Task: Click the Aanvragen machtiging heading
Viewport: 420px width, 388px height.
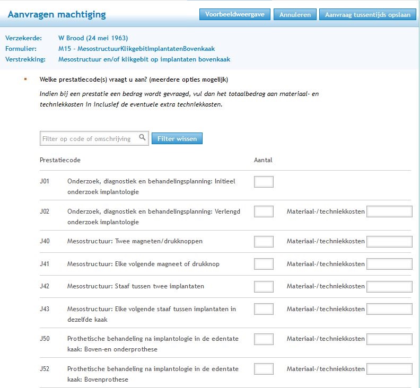Action: click(x=57, y=14)
